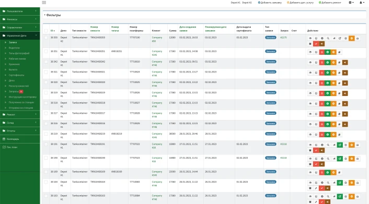Tick the select-all checkbox in table header
Image resolution: width=369 pixels, height=204 pixels.
[46, 31]
